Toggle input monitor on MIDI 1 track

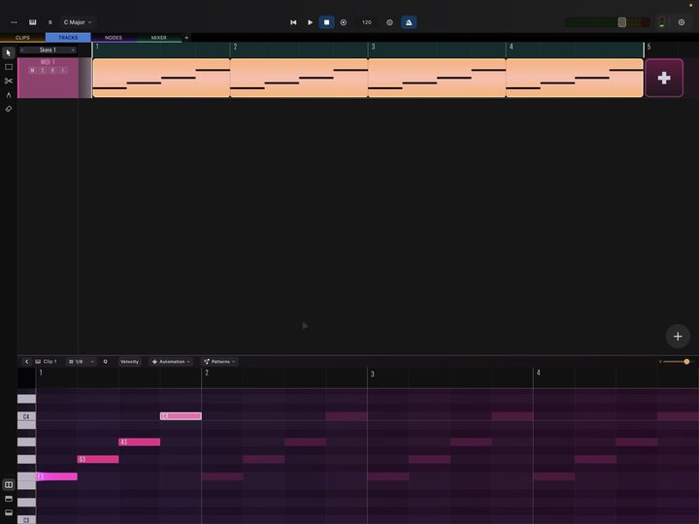(63, 71)
